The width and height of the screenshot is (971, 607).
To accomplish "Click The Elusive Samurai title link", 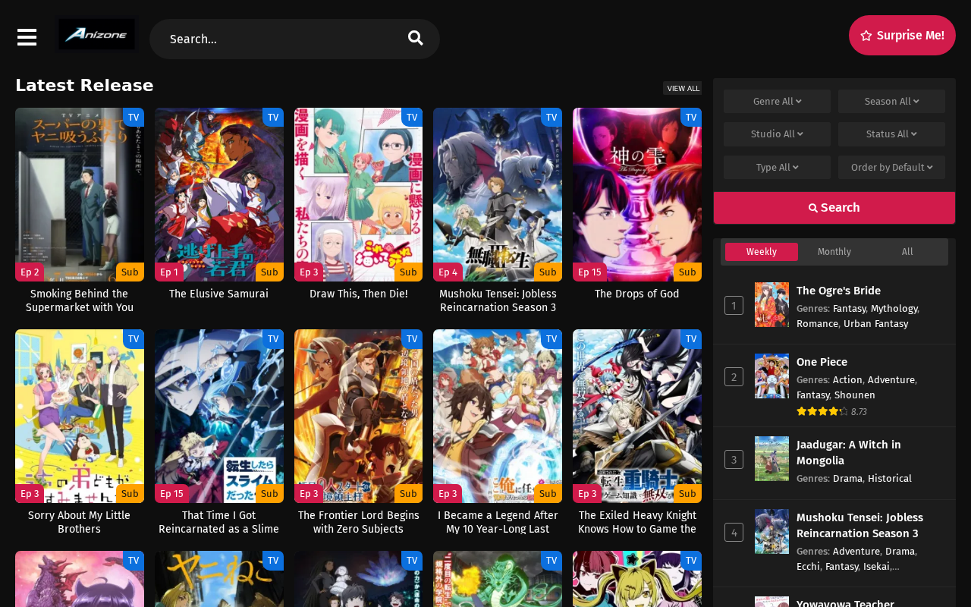I will [x=219, y=294].
